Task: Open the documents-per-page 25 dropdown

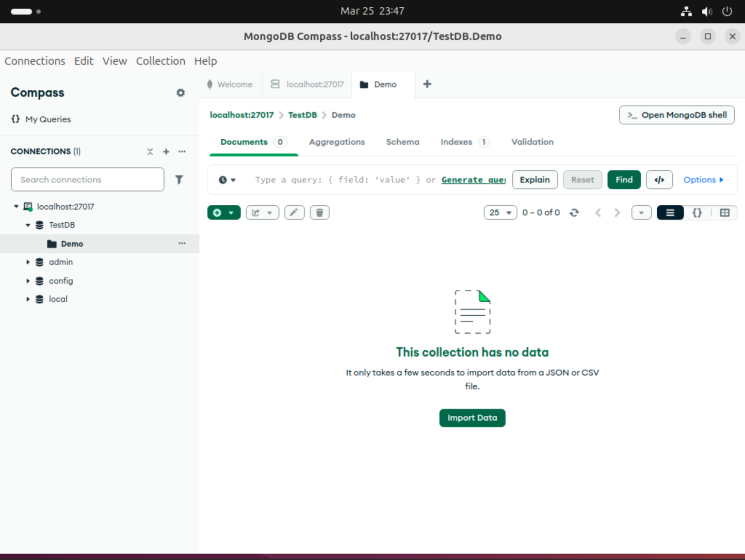Action: 500,212
